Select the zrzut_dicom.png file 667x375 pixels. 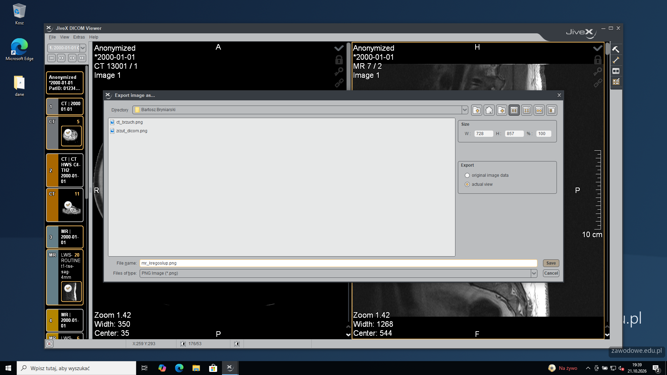(x=129, y=131)
